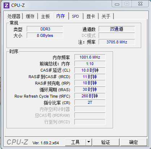Click the 1001.6 MHz memory frequency value
The image size is (151, 149).
pyautogui.click(x=90, y=57)
